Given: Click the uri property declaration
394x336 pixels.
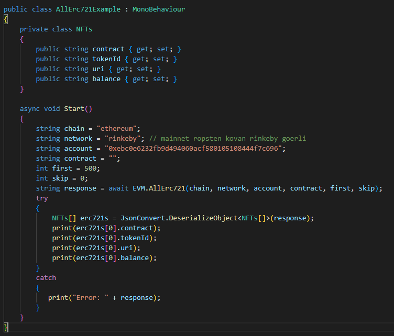Looking at the screenshot, I should click(98, 69).
